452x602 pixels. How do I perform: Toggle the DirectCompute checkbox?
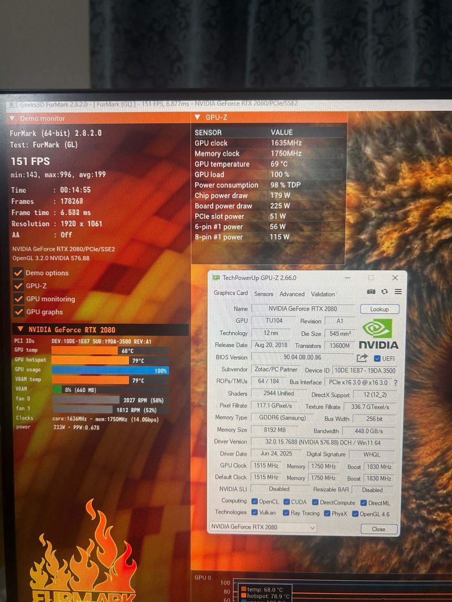[x=315, y=502]
